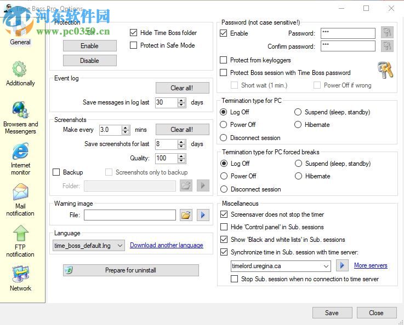Check Hide 'Control panel' in Sub. sessions
Image resolution: width=404 pixels, height=325 pixels.
point(224,227)
